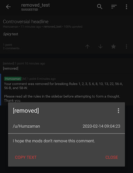This screenshot has height=173, width=133.
Task: Open the post's three-dot options menu
Action: (x=127, y=46)
